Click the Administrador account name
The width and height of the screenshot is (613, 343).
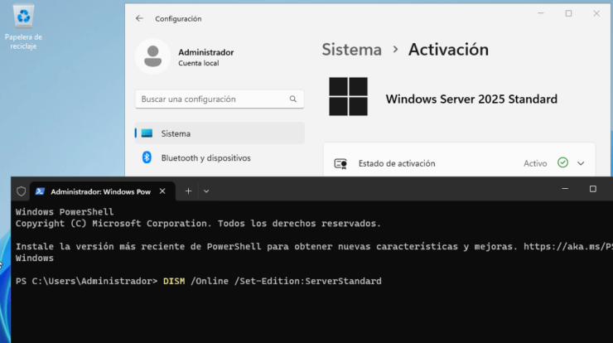pyautogui.click(x=206, y=52)
